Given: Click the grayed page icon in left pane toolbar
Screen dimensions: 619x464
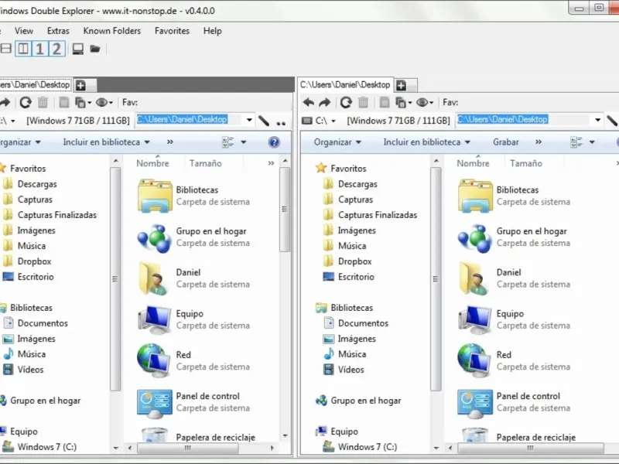Looking at the screenshot, I should (x=64, y=103).
